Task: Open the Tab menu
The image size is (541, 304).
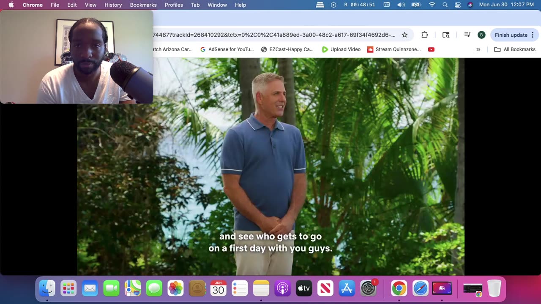Action: (x=195, y=5)
